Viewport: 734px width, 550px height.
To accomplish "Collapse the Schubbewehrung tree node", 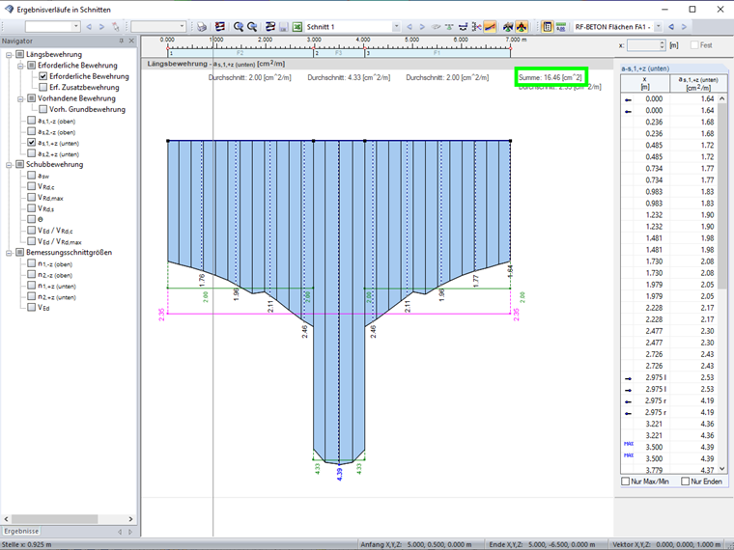I will click(8, 165).
